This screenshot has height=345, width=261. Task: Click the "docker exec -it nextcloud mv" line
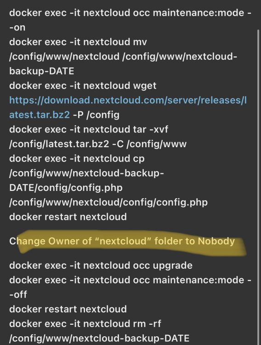[x=78, y=42]
